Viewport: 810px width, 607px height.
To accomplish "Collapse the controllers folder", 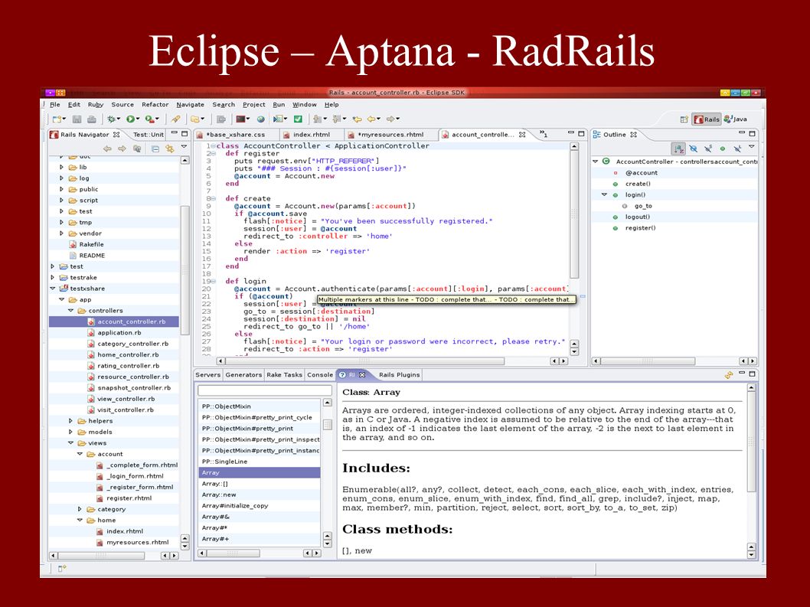I will 70,311.
